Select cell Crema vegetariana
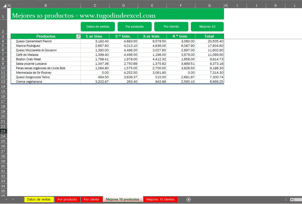302x204 pixels. [x=46, y=82]
